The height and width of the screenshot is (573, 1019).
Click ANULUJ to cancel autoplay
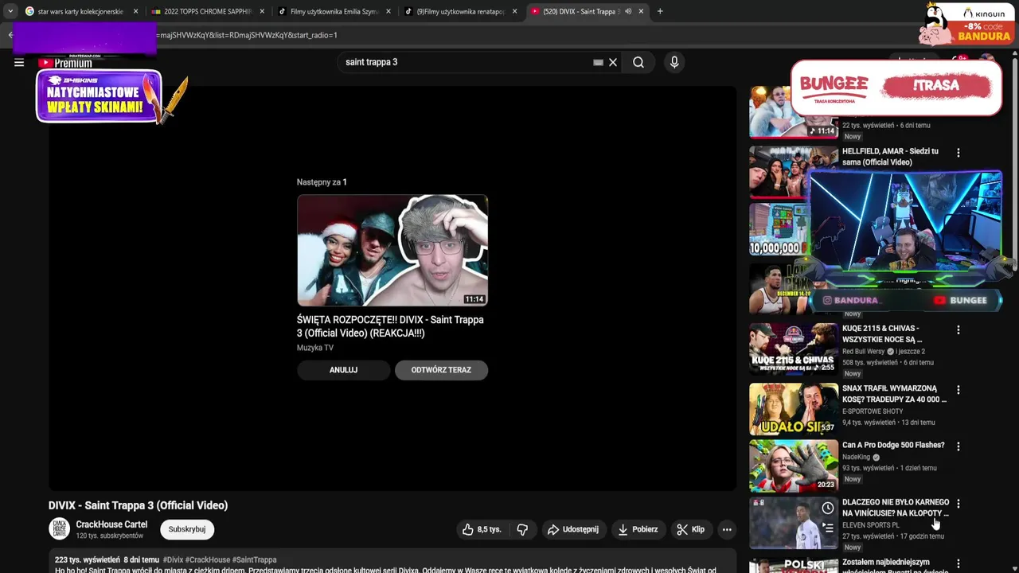(x=343, y=370)
